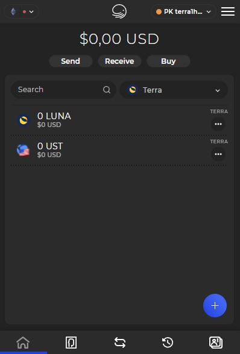Screen dimensions: 240x354
Task: Open the NFT gallery tab icon
Action: tap(71, 342)
